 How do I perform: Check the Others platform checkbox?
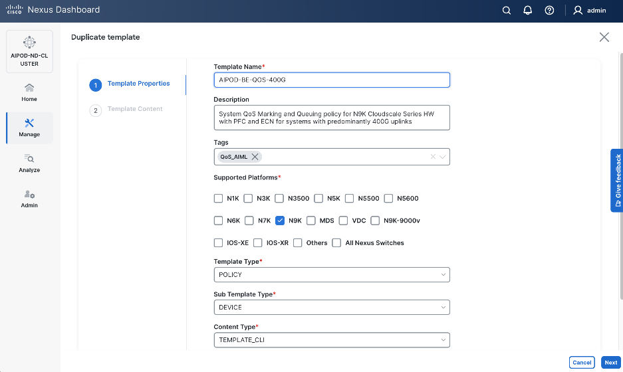(298, 242)
